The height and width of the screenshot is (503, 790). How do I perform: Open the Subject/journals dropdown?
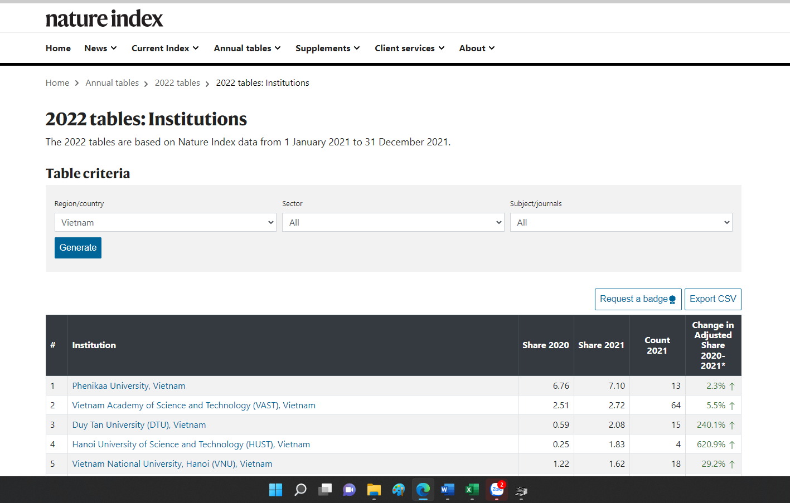[x=621, y=222]
